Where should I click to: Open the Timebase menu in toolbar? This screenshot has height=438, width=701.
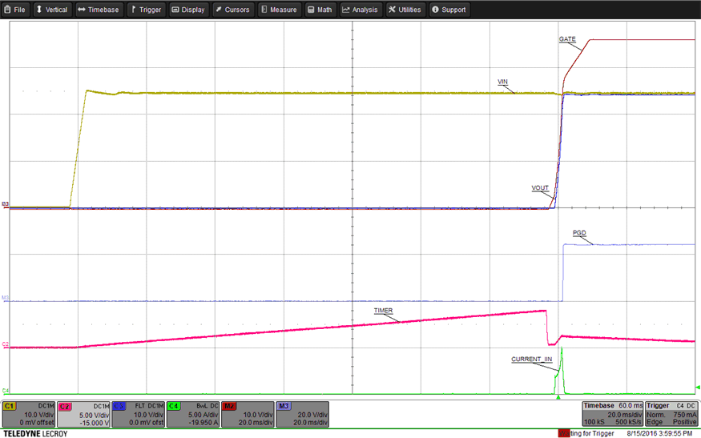[x=98, y=10]
